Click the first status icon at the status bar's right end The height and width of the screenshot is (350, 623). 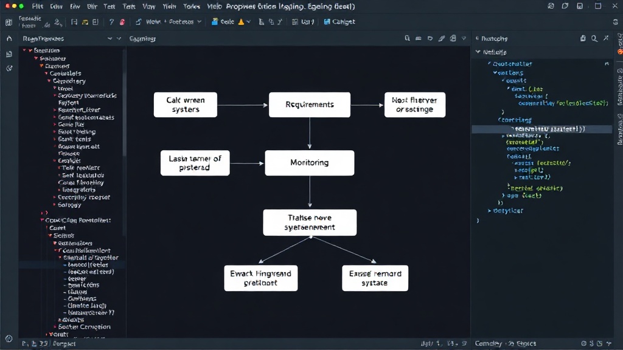pos(583,343)
